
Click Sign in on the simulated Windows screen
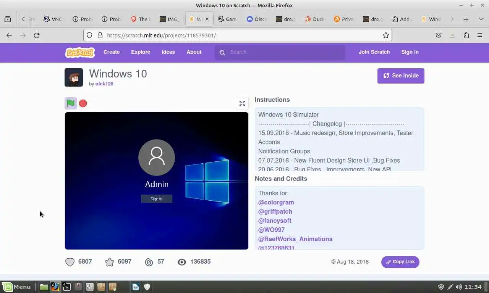pos(157,199)
